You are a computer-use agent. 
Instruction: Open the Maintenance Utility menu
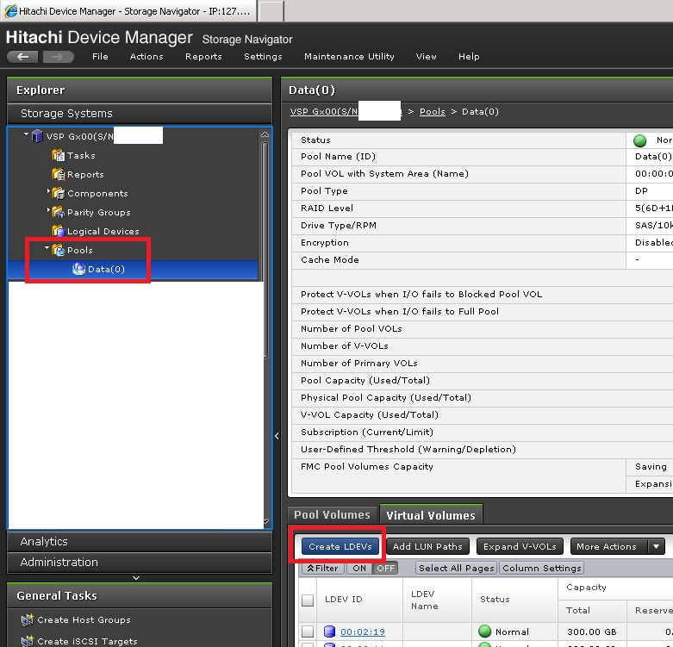349,57
